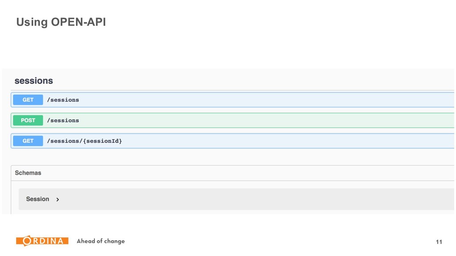Expand the green POST operation bar
456x256 pixels.
click(232, 120)
